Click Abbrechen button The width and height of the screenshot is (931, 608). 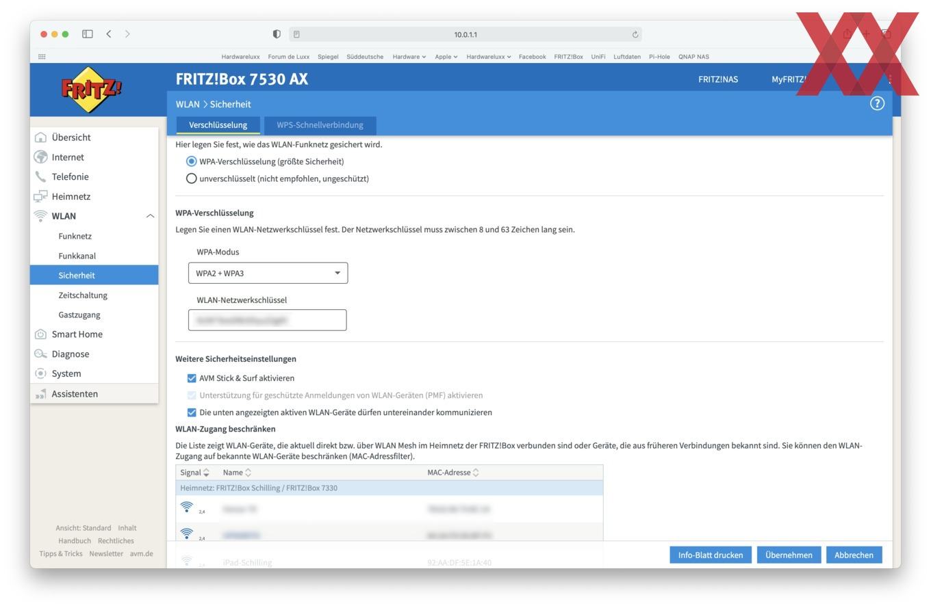pyautogui.click(x=854, y=555)
